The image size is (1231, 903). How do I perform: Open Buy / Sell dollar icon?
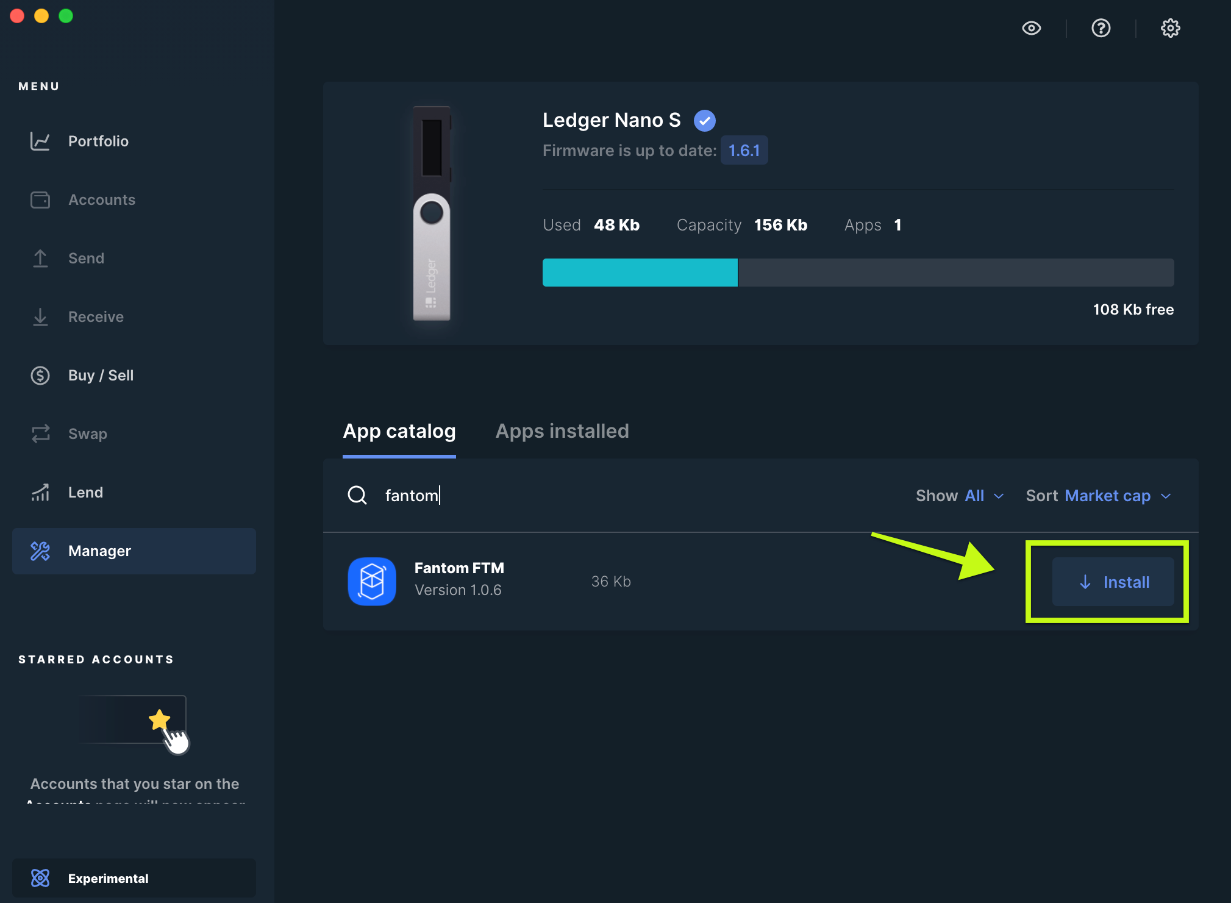[x=40, y=376]
